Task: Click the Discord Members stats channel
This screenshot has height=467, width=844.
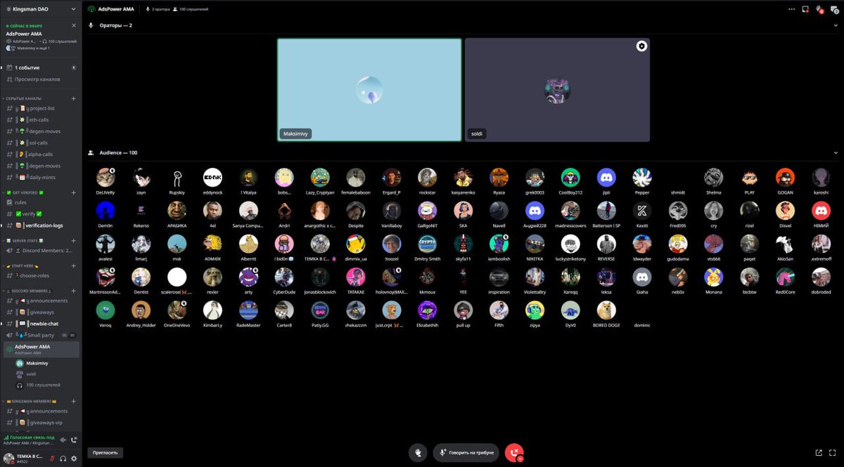Action: point(41,251)
